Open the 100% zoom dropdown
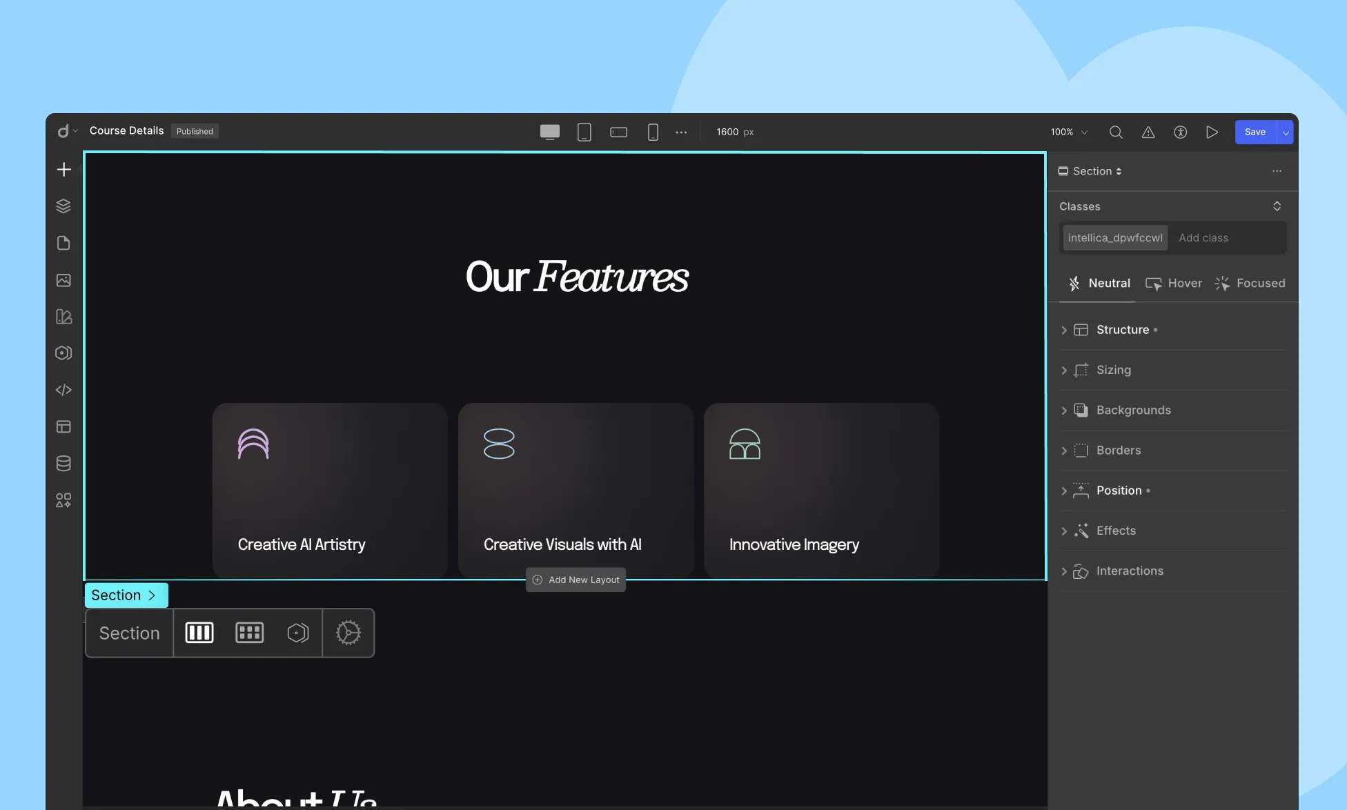This screenshot has width=1347, height=810. (1069, 132)
